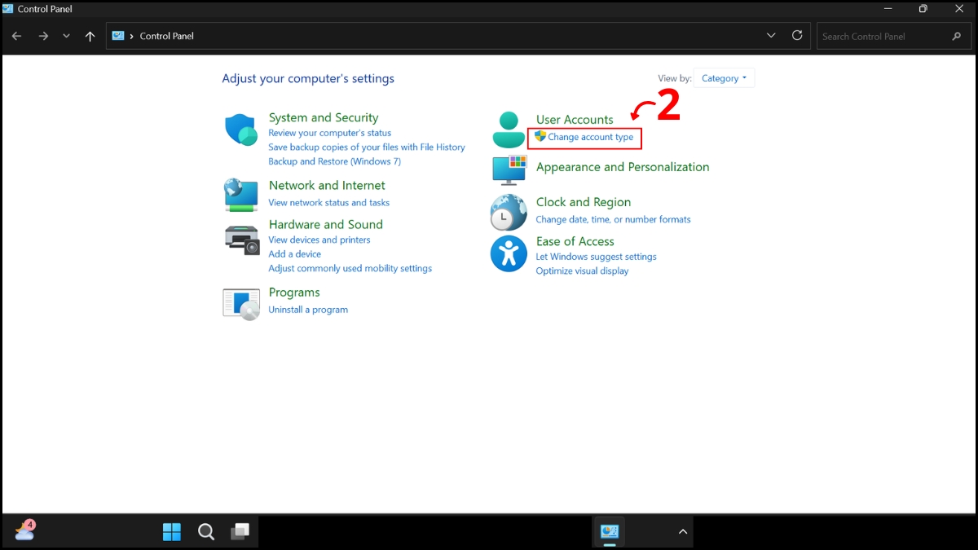Open the View by Category dropdown
Image resolution: width=978 pixels, height=550 pixels.
724,77
